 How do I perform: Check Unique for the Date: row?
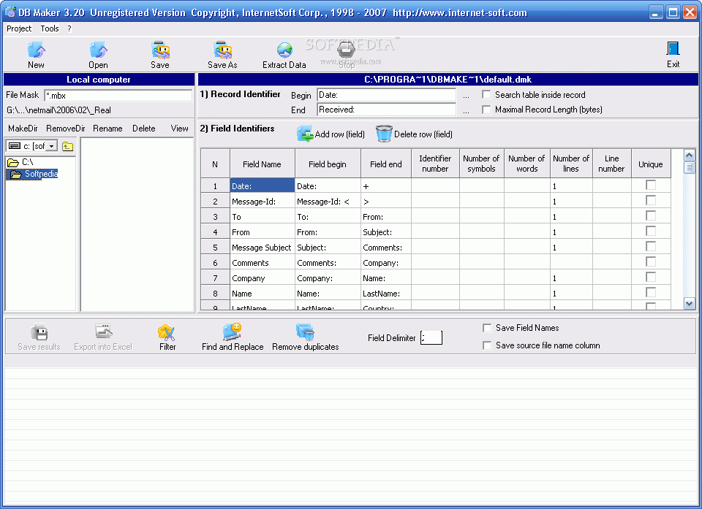pos(651,185)
